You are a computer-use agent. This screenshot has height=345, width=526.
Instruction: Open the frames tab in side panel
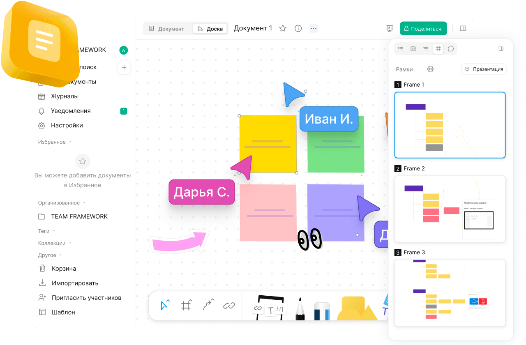point(438,49)
